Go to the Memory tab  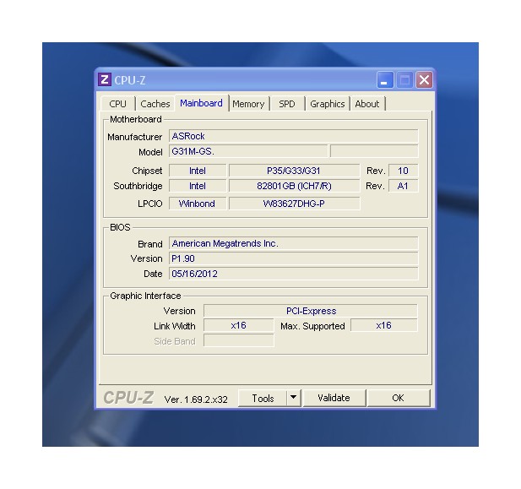point(248,104)
